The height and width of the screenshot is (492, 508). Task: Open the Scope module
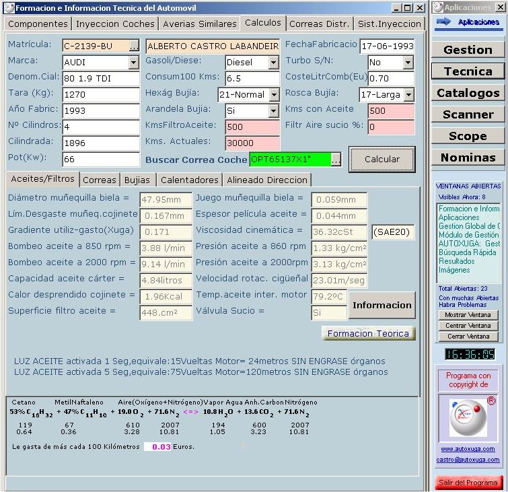pos(468,136)
